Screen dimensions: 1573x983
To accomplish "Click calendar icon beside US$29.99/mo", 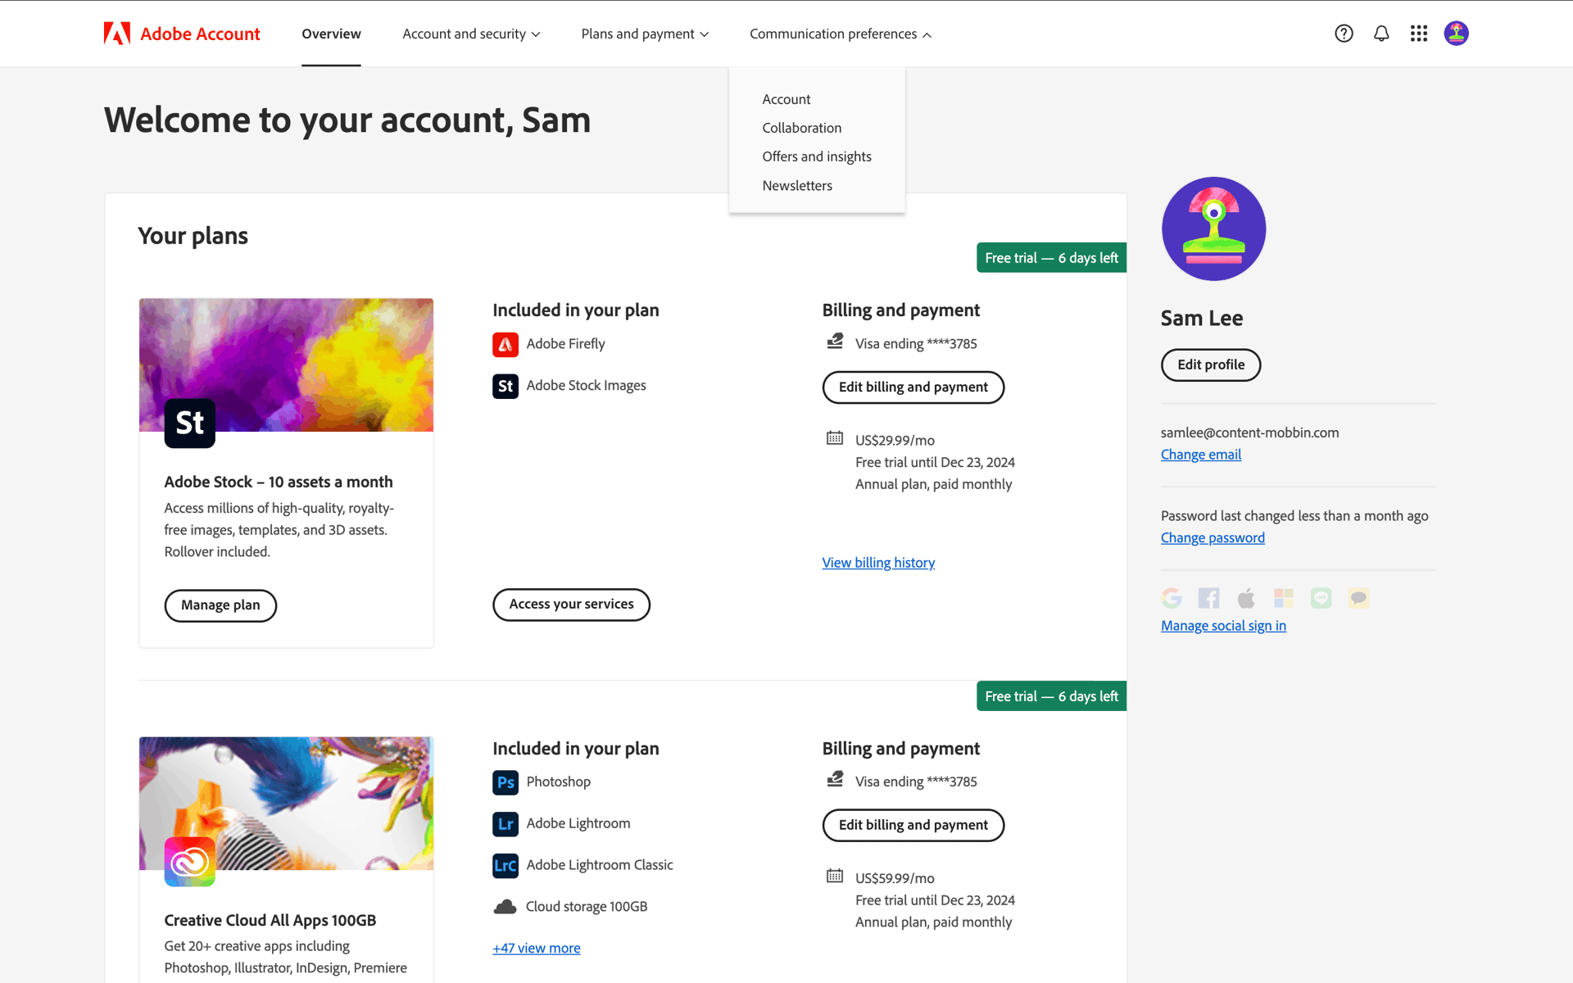I will [x=835, y=438].
